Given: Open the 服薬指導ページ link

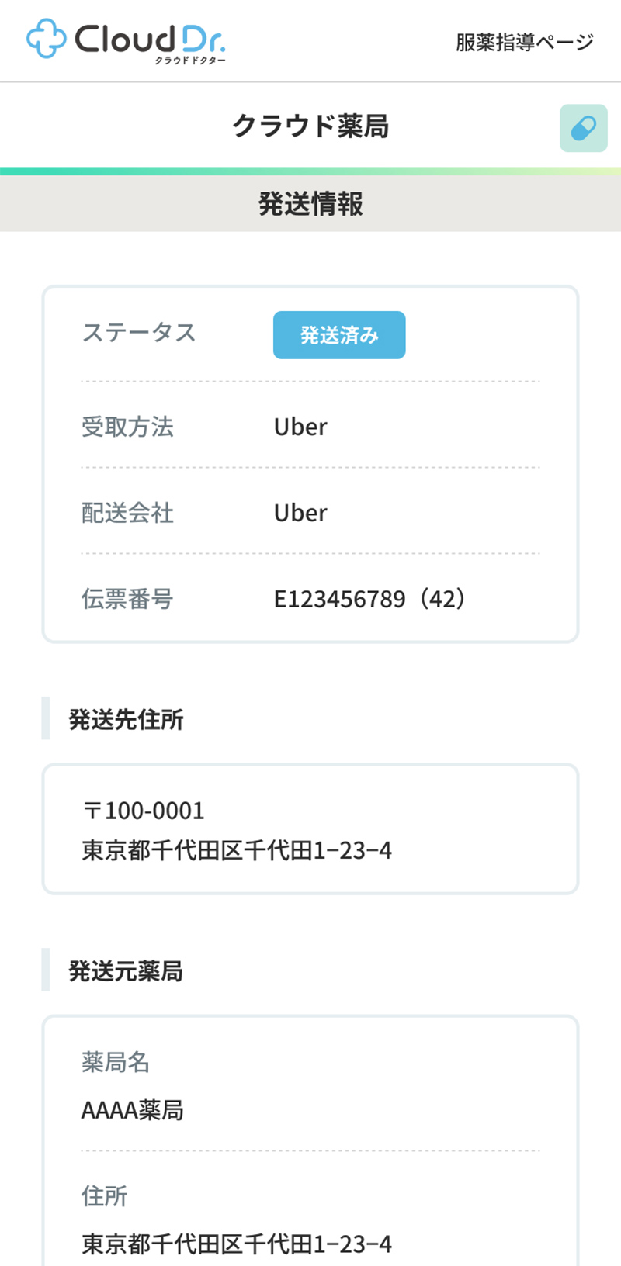Looking at the screenshot, I should (524, 42).
